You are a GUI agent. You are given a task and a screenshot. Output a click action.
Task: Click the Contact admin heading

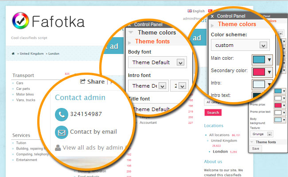pos(80,97)
